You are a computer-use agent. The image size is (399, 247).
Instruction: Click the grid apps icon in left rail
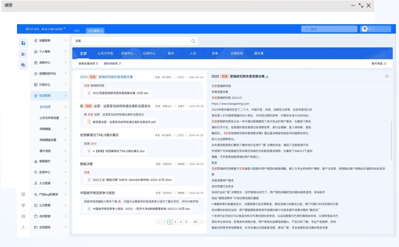[23, 43]
